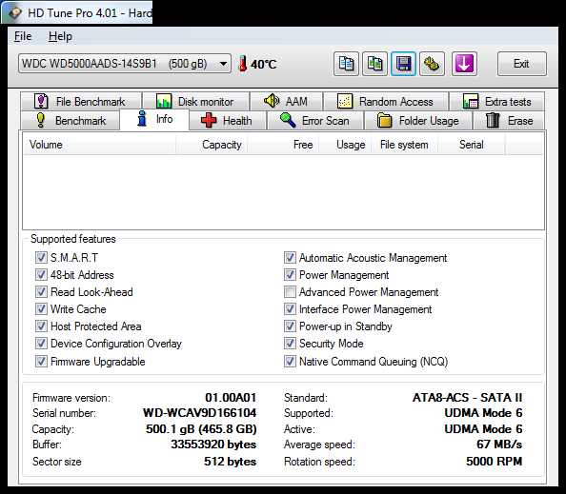This screenshot has height=494, width=566.
Task: Open the Help menu
Action: coord(60,36)
